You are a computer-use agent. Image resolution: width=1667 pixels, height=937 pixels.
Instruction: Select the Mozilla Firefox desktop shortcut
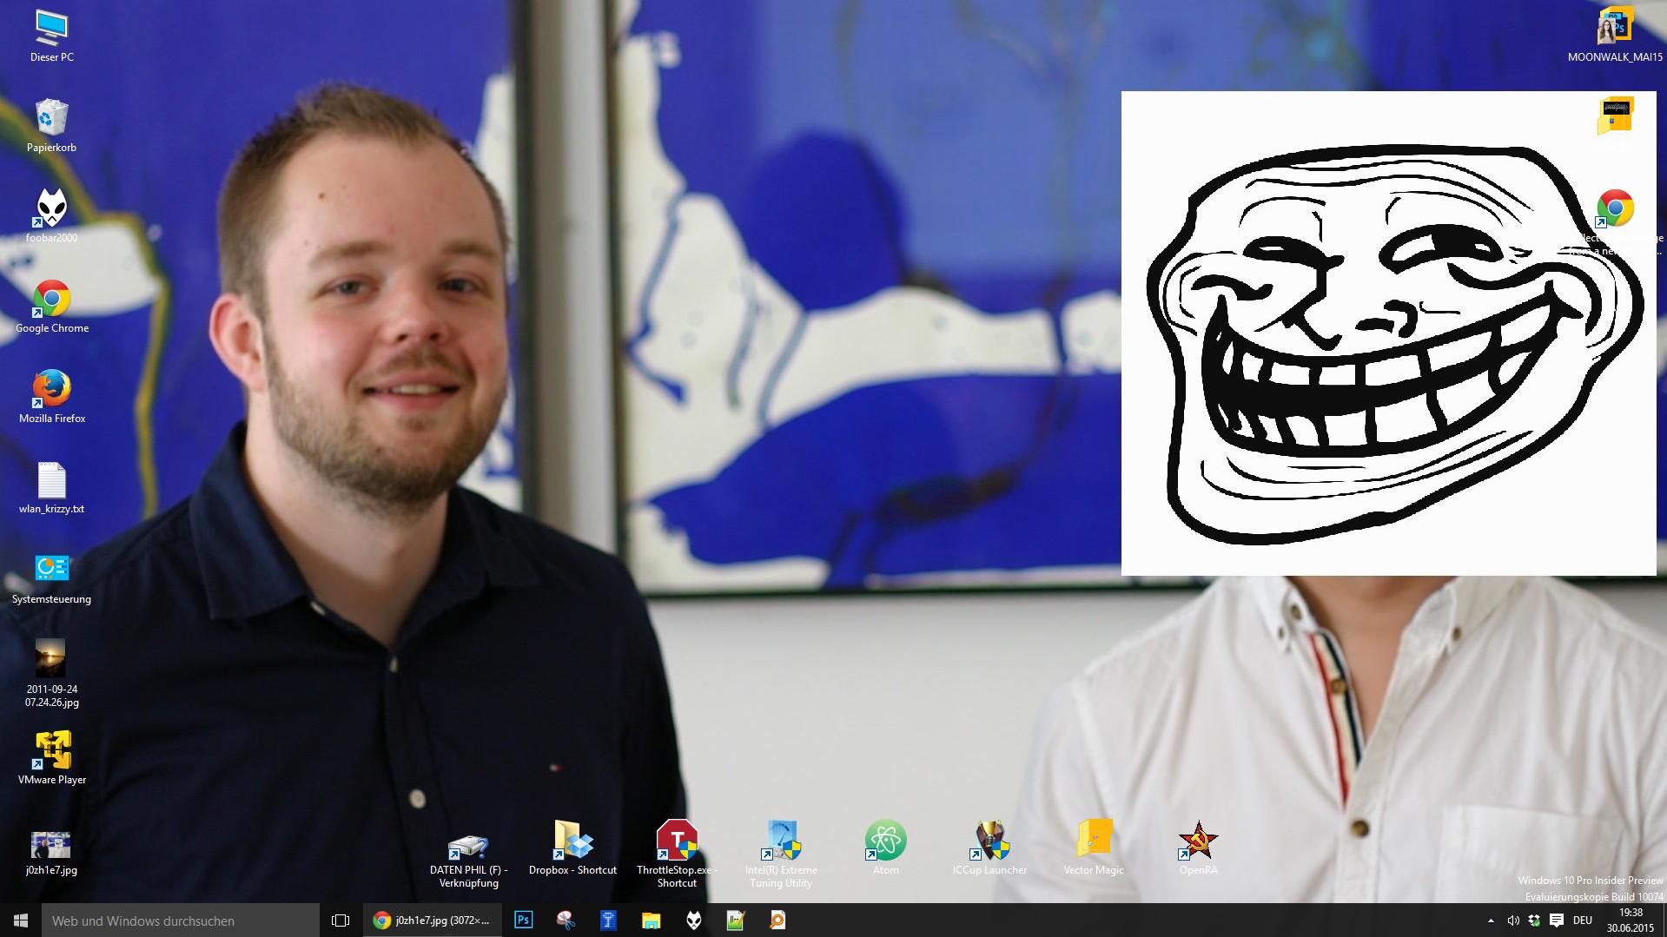point(51,398)
